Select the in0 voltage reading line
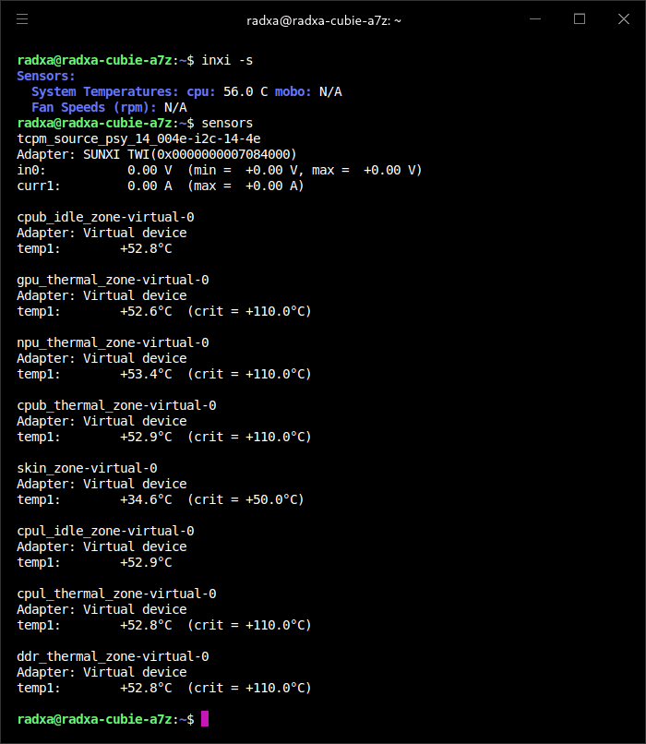The image size is (646, 744). point(185,170)
